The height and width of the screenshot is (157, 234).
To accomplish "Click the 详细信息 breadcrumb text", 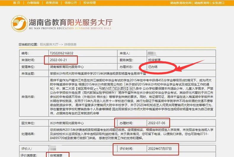I will [x=70, y=44].
